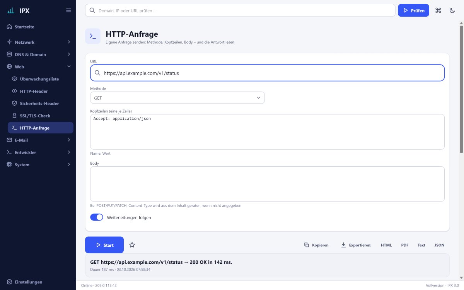Image resolution: width=464 pixels, height=290 pixels.
Task: Click the HTTP-Anfrage page header terminal icon
Action: click(x=93, y=36)
